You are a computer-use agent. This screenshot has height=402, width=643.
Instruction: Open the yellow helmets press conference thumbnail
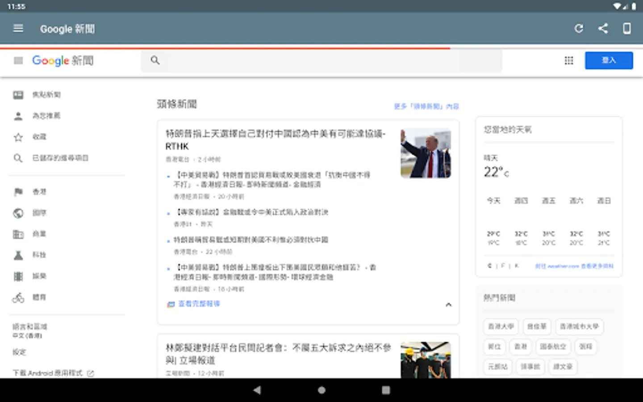point(426,360)
